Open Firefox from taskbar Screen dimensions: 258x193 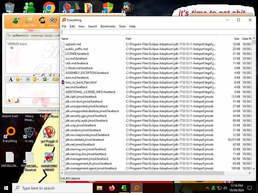pyautogui.click(x=112, y=188)
